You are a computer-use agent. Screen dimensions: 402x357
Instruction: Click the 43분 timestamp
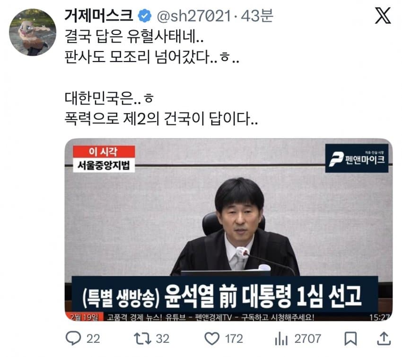click(x=257, y=16)
